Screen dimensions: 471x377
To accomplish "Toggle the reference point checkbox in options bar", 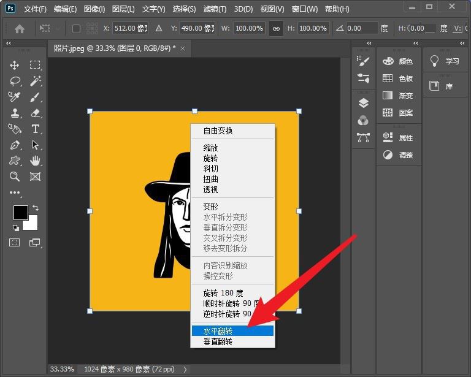I will [77, 29].
